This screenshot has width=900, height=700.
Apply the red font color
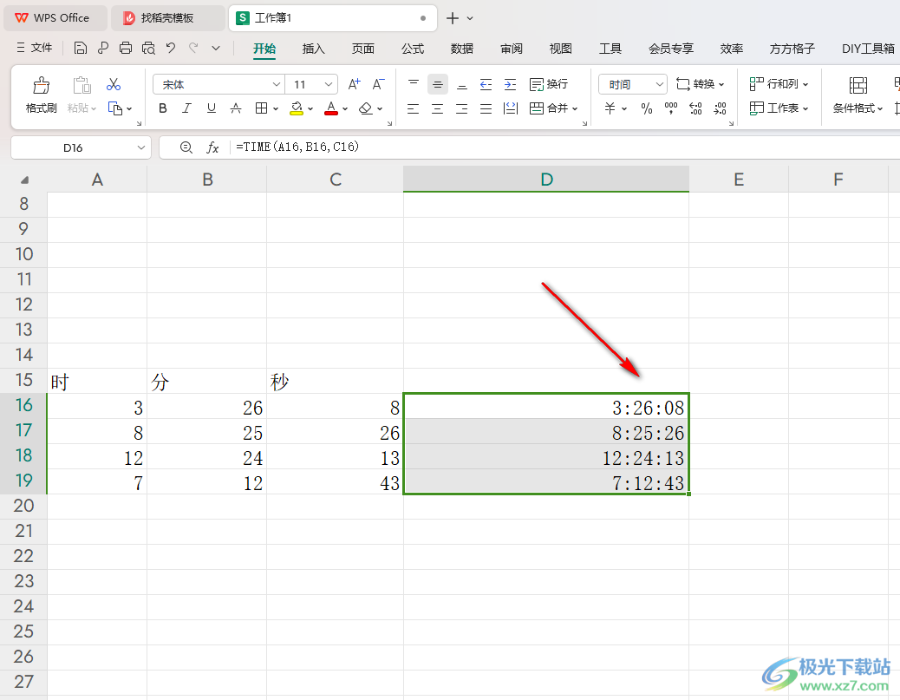[x=331, y=108]
